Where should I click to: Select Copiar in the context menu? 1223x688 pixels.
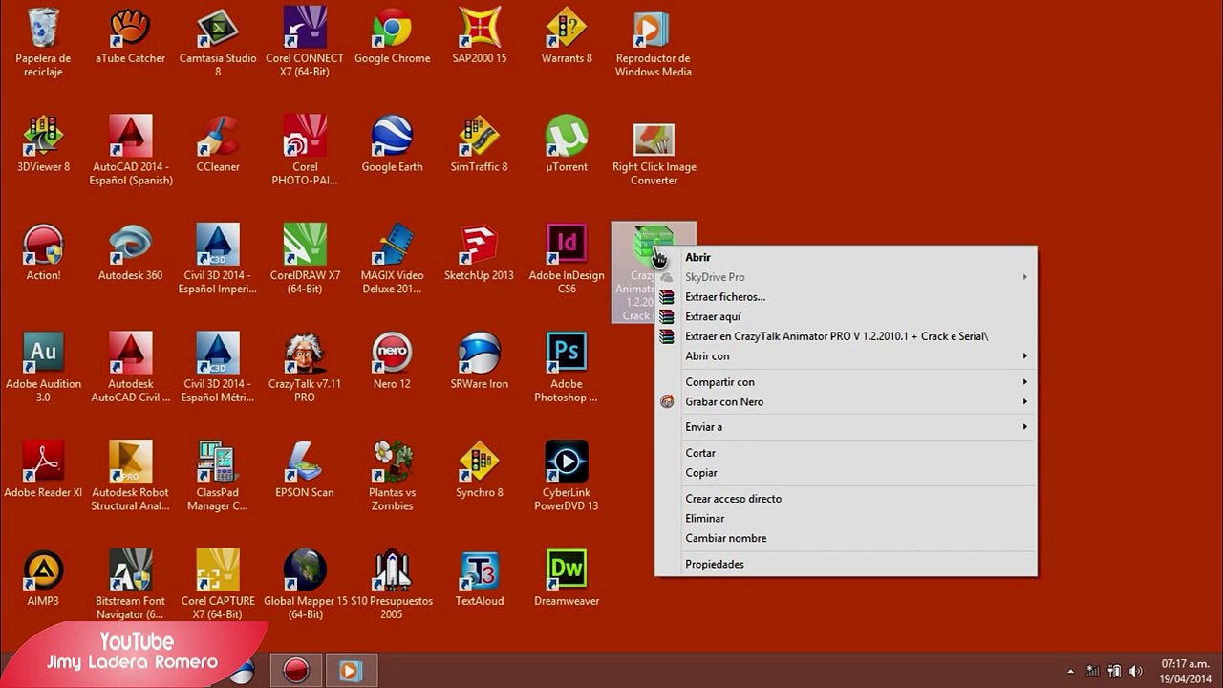(846, 473)
